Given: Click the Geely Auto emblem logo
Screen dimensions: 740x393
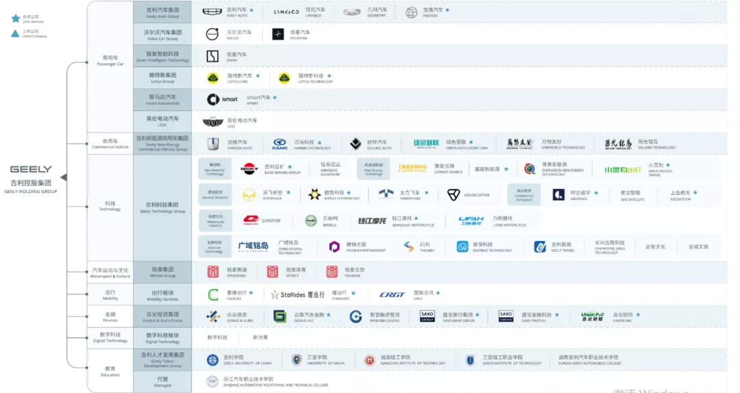Looking at the screenshot, I should tap(212, 12).
